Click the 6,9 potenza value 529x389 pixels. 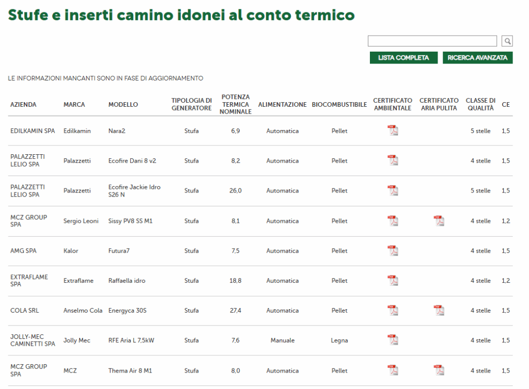pos(236,131)
